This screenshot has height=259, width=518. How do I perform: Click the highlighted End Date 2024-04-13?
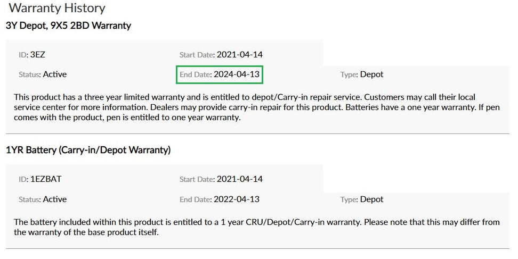pyautogui.click(x=237, y=74)
